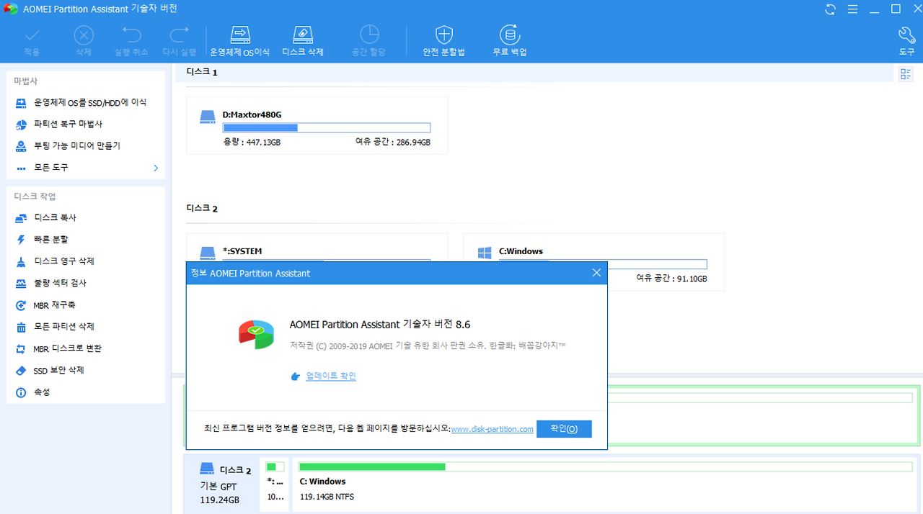The height and width of the screenshot is (514, 923).
Task: Select the D:Maxtor480G partition card
Action: click(x=317, y=125)
